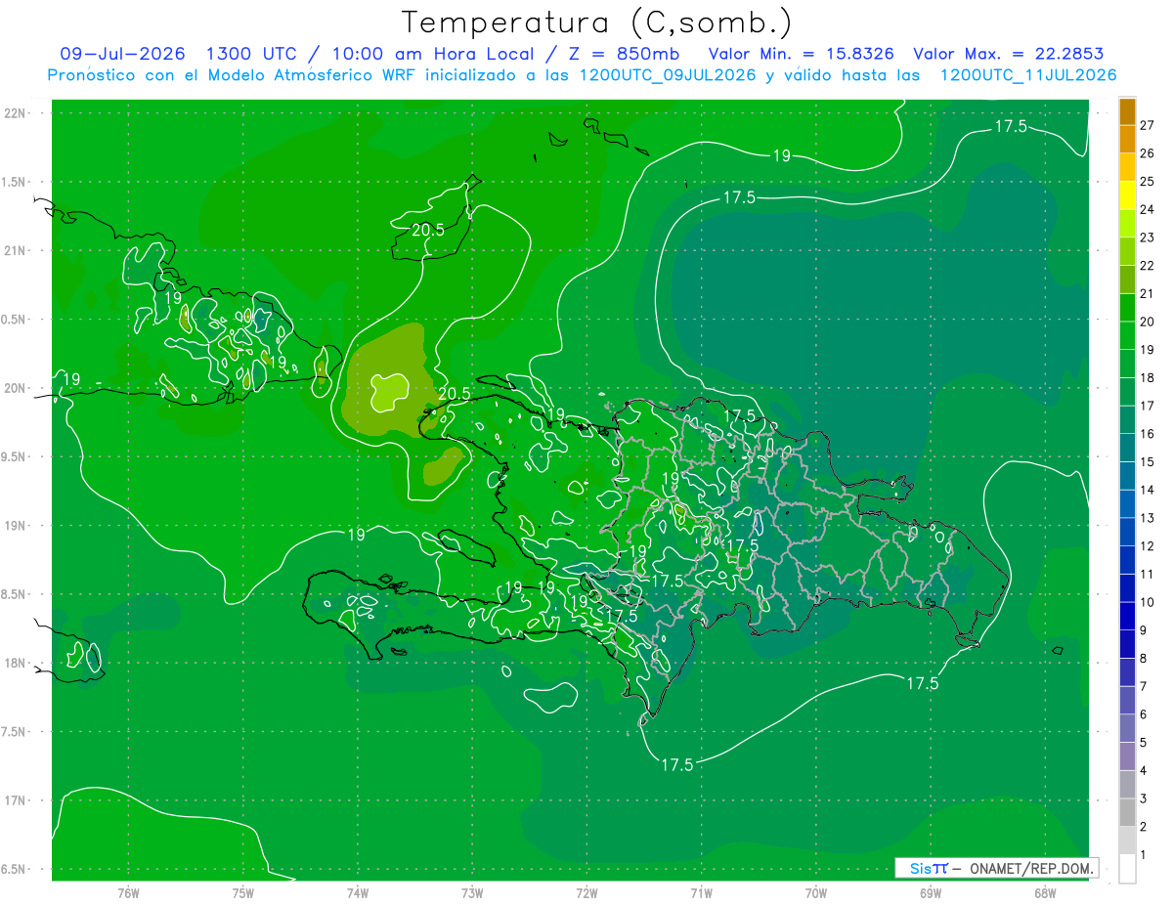The width and height of the screenshot is (1173, 906).
Task: Click the title "Temperatura (C,somb.)"
Action: [597, 22]
